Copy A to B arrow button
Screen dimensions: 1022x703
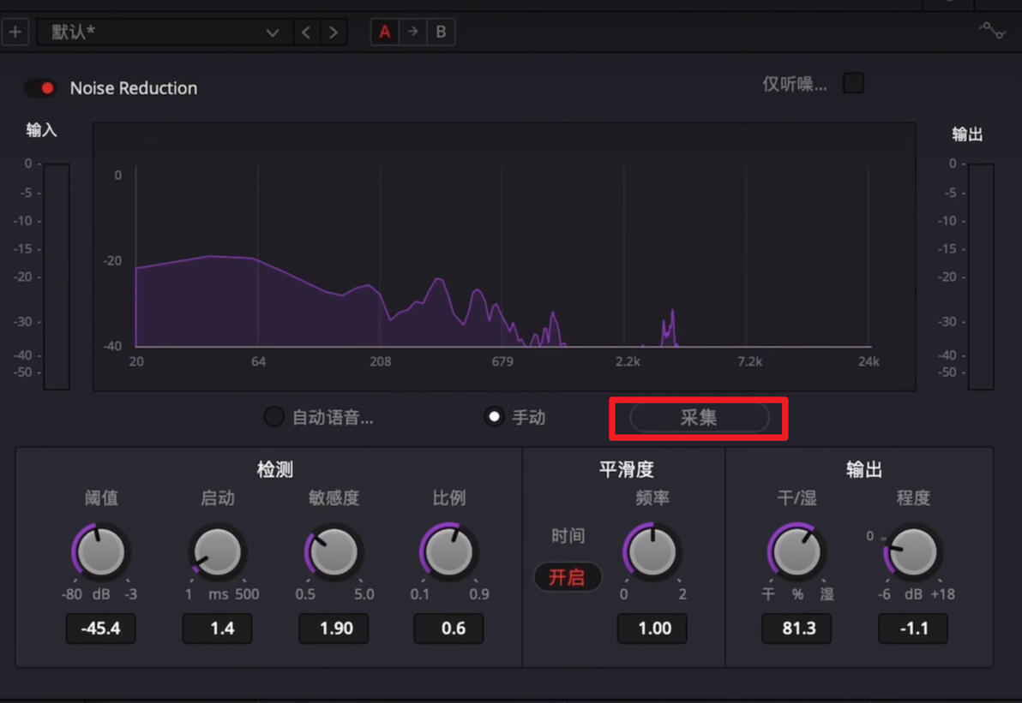[x=412, y=31]
